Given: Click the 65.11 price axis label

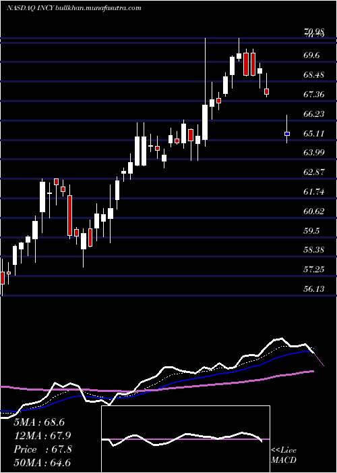Looking at the screenshot, I should 315,133.
